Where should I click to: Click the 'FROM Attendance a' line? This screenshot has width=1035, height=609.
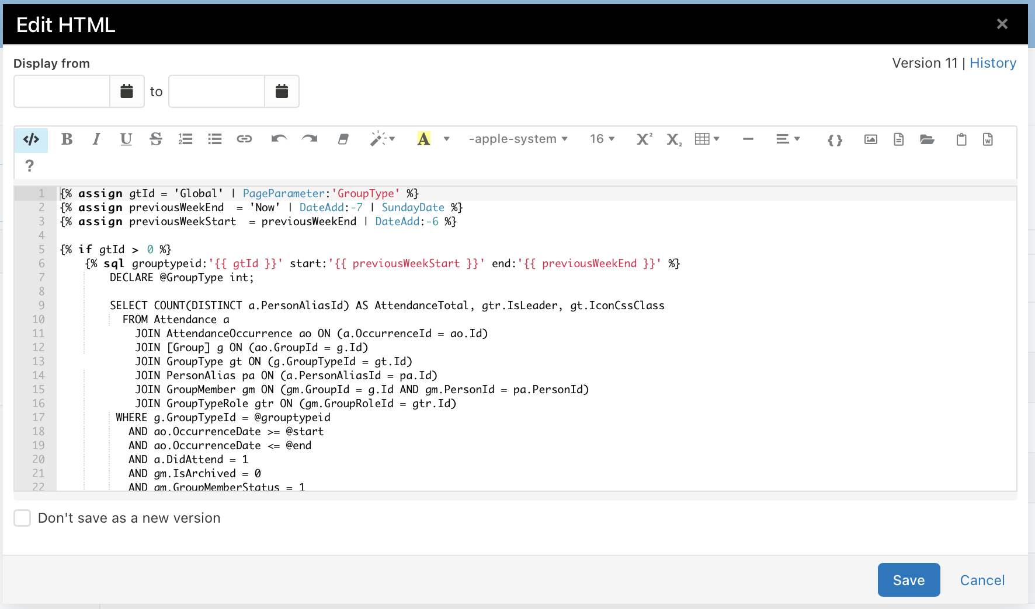176,320
